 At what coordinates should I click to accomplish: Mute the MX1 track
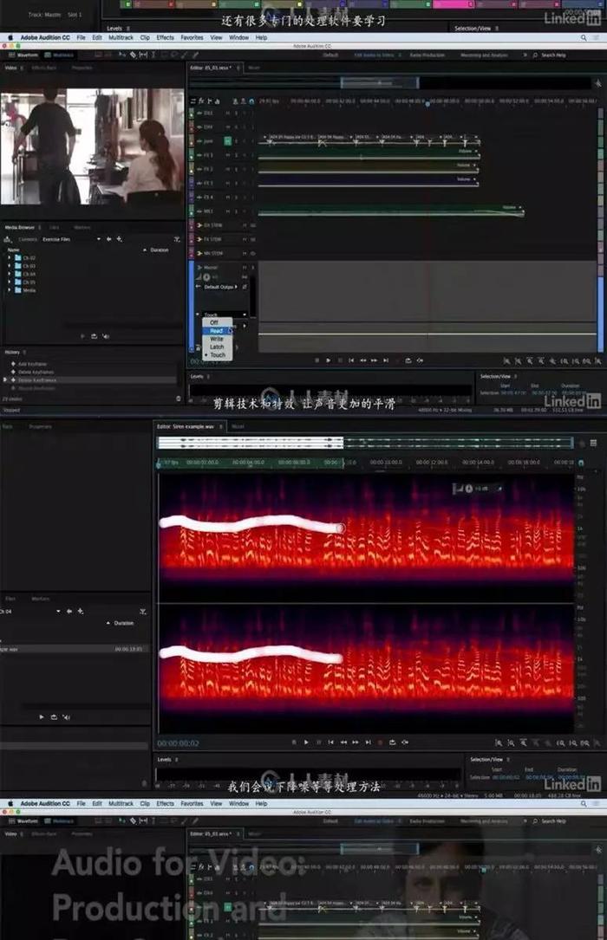(228, 211)
